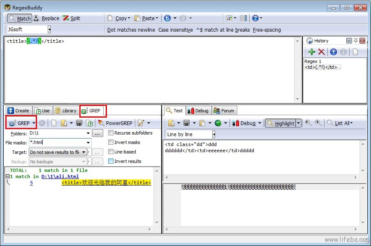Viewport: 371px width, 246px height.
Task: Open the blue Help question icon
Action: [x=255, y=18]
